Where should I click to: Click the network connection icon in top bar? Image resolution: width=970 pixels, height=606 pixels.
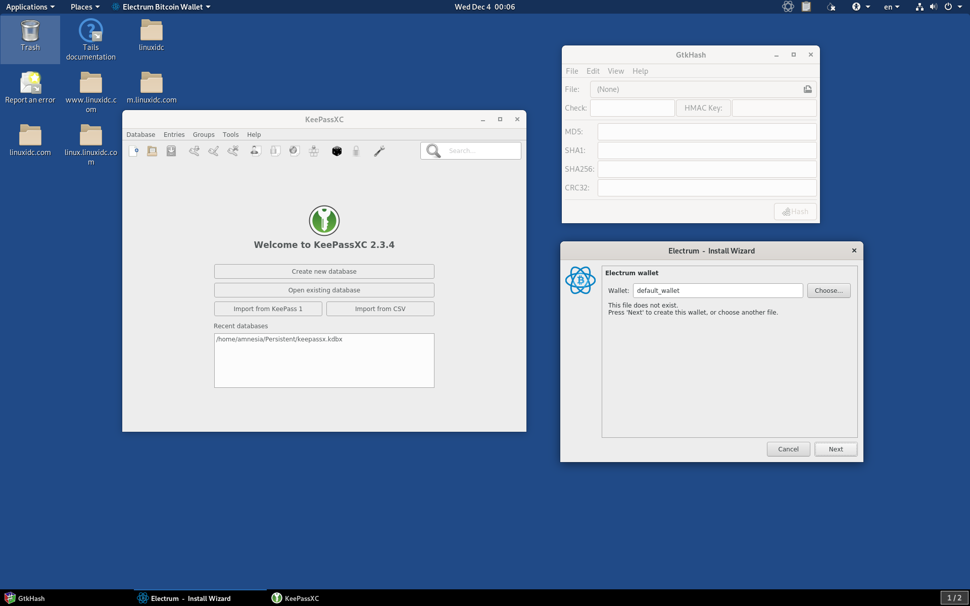(x=919, y=7)
